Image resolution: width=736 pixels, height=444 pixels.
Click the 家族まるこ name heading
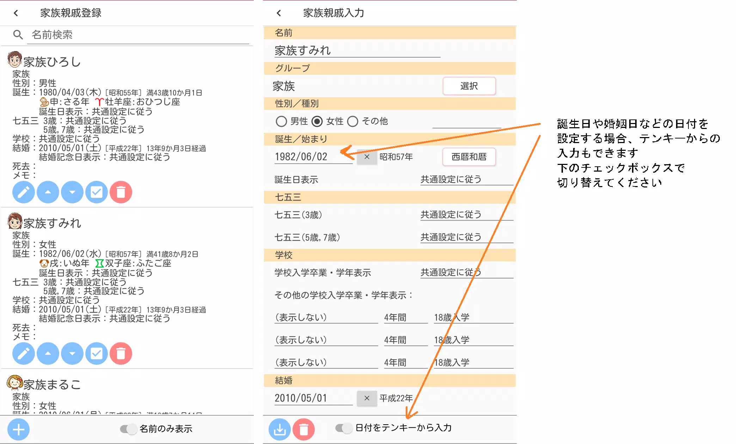(52, 384)
